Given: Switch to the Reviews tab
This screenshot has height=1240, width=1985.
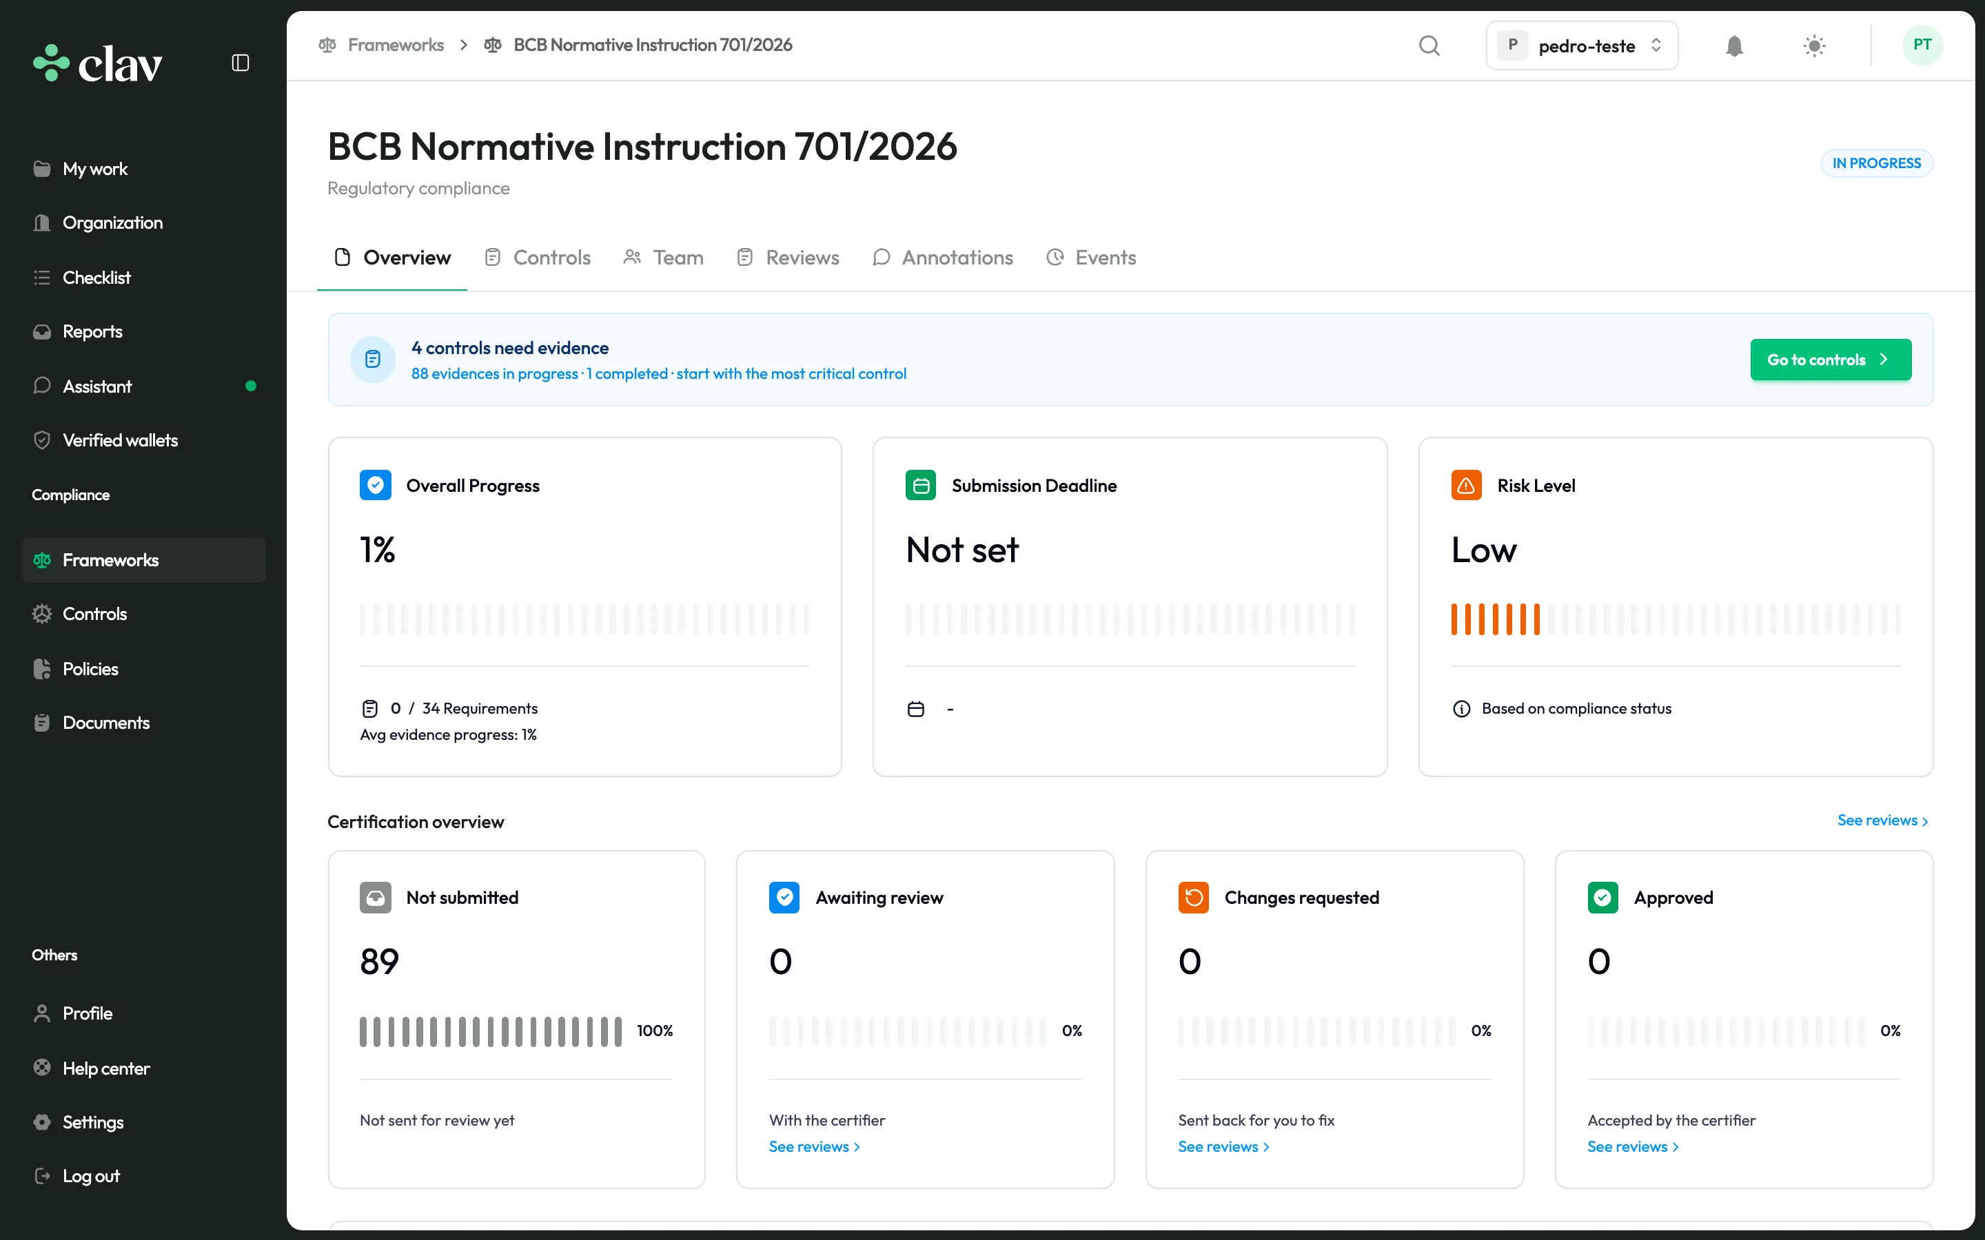Looking at the screenshot, I should (788, 258).
